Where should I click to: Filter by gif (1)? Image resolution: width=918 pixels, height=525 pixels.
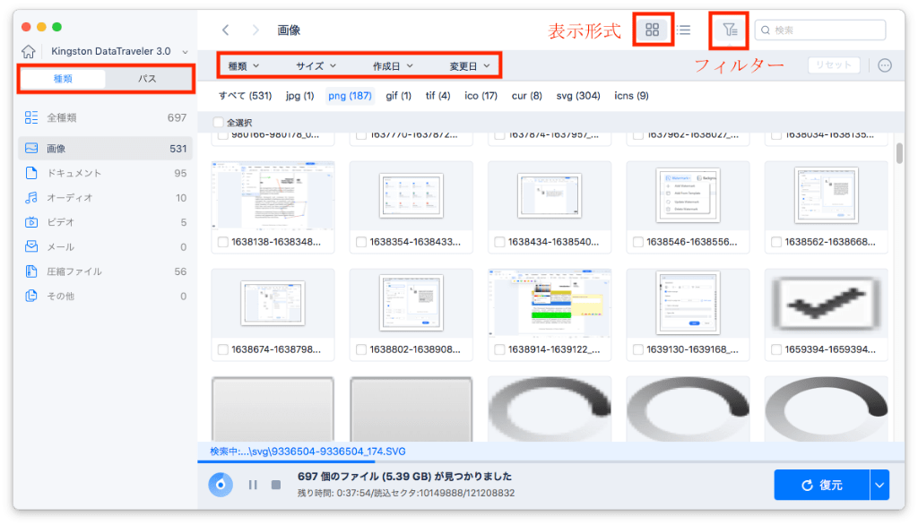click(x=398, y=96)
